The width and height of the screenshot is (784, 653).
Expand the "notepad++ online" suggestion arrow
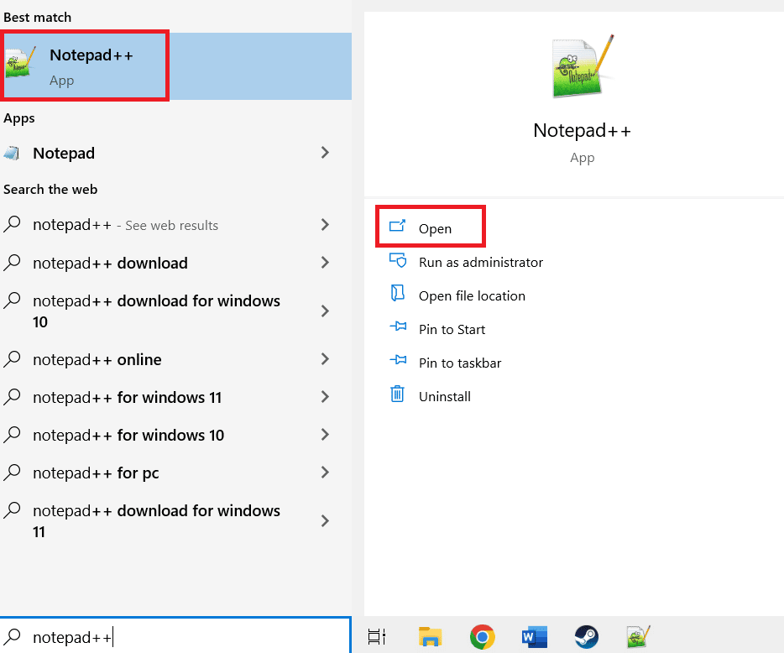325,359
